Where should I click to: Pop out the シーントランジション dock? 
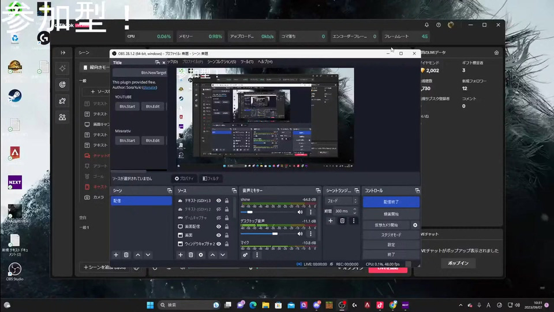[x=357, y=191]
